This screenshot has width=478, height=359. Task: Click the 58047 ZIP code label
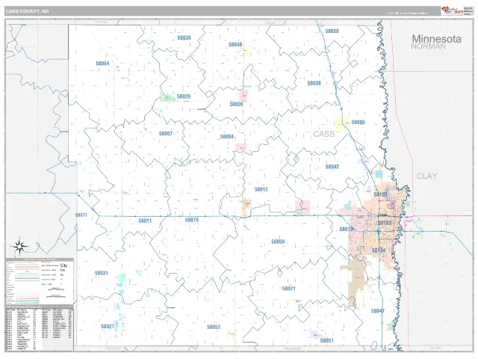click(378, 311)
